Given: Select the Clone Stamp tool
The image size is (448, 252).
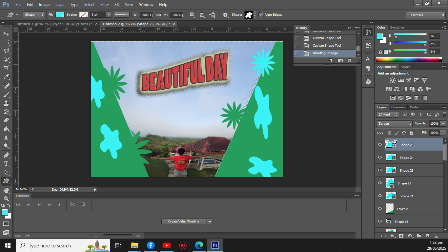Looking at the screenshot, I should click(6, 103).
